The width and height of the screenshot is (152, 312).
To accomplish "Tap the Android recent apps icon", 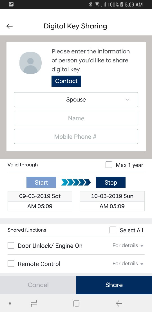I will (34, 304).
